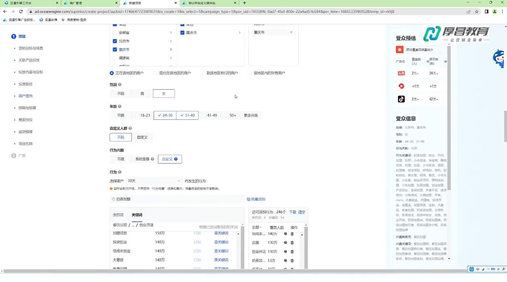Click the search icon in the 奶茶加... row
The width and height of the screenshot is (507, 282).
[x=286, y=261]
